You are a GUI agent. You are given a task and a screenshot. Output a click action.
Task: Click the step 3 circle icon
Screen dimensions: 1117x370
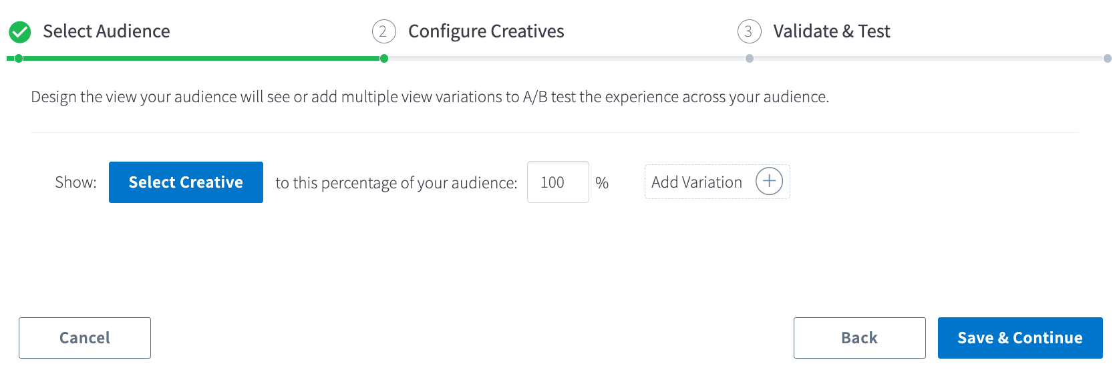click(749, 31)
